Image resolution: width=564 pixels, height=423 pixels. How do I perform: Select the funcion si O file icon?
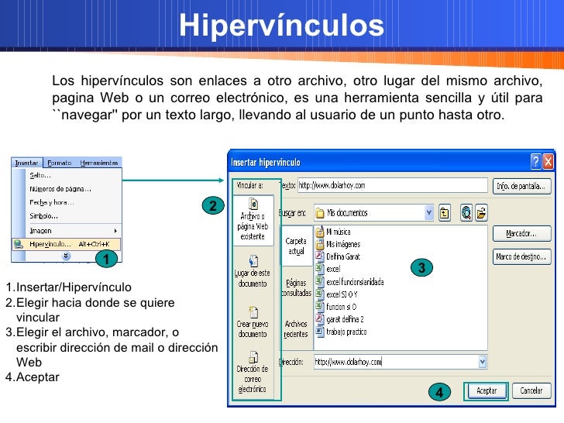click(x=319, y=307)
